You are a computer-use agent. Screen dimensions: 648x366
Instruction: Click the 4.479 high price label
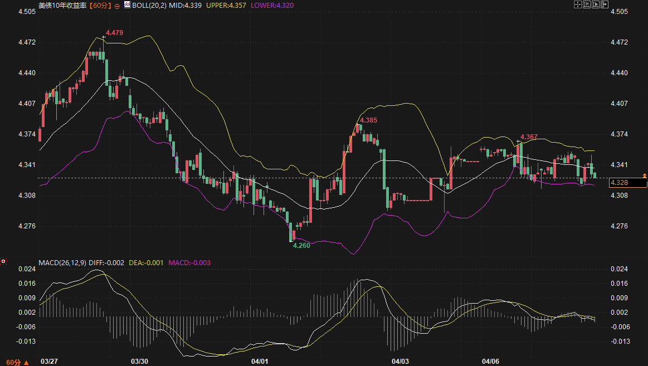click(114, 33)
